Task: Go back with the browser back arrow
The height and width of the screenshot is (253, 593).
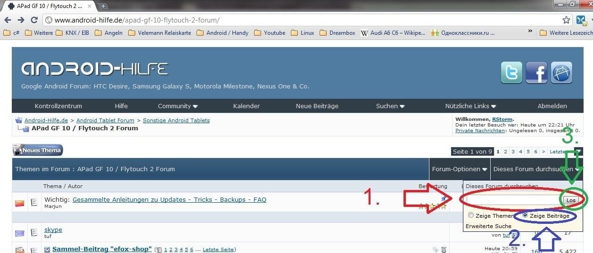Action: (8, 20)
